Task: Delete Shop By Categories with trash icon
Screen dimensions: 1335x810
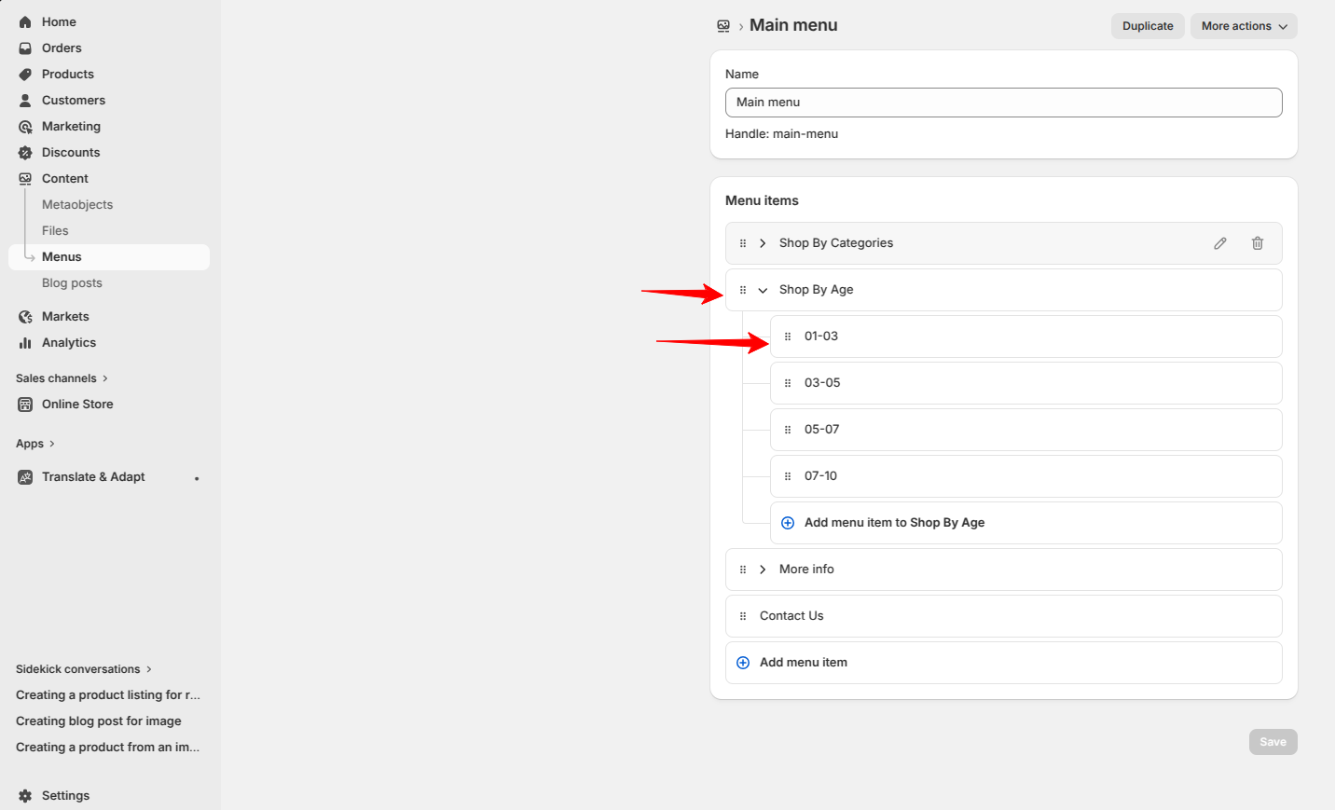Action: (1258, 243)
